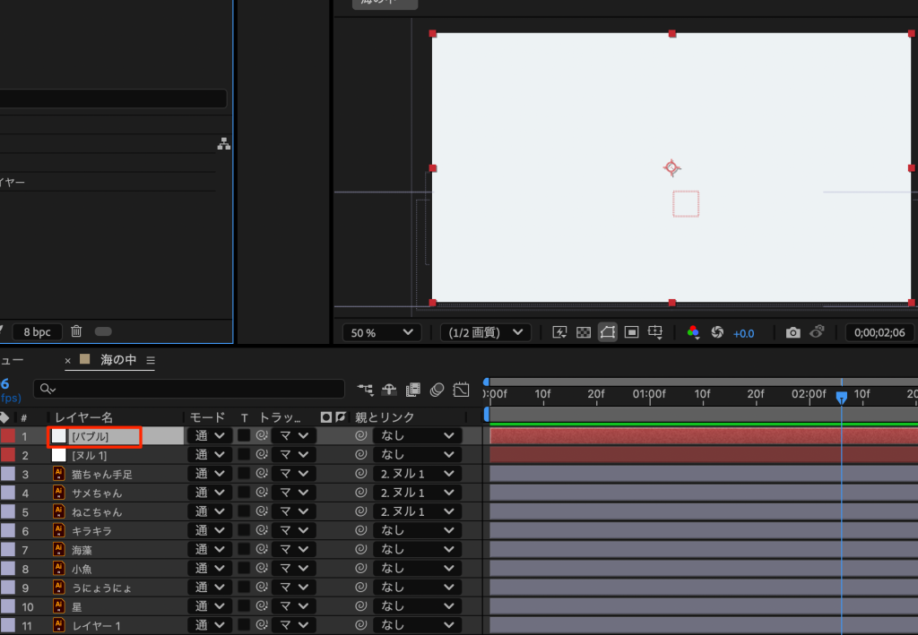Toggle the T checkbox on ヌル 1 layer
Screen dimensions: 918x635
click(244, 455)
